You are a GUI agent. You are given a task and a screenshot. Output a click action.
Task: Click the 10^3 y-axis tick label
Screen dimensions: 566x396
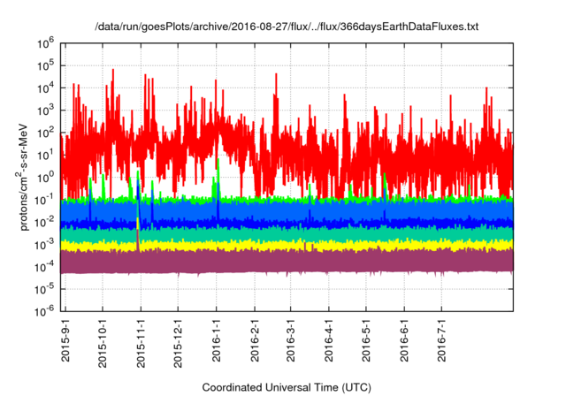pyautogui.click(x=45, y=110)
